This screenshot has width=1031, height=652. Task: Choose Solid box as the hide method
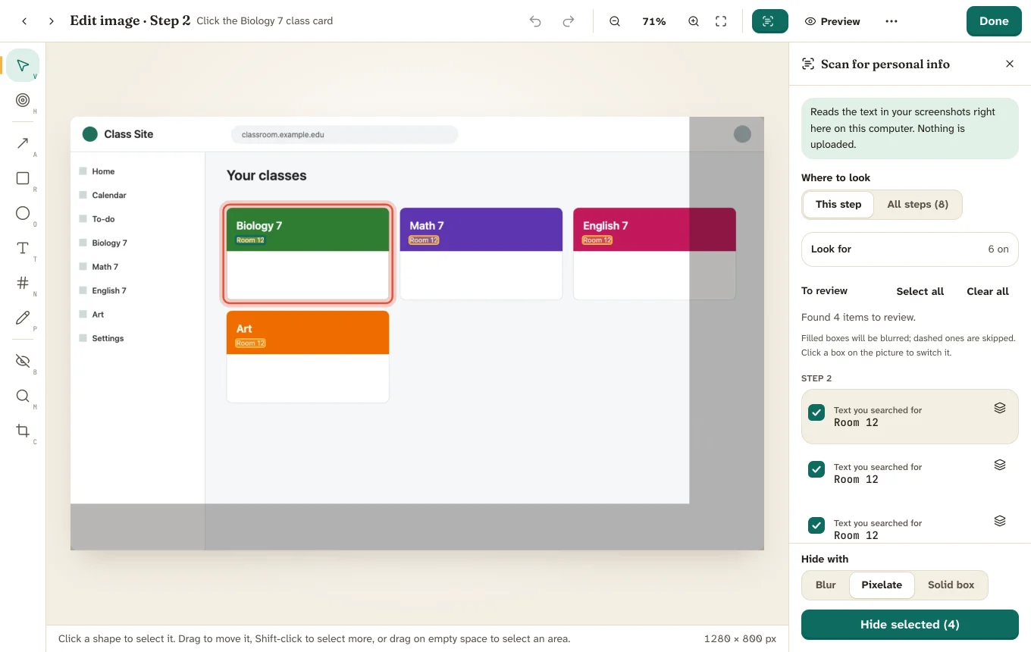point(951,585)
